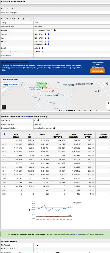Click the lock icon in Adresă row
This screenshot has height=253, width=110.
(x=55, y=30)
